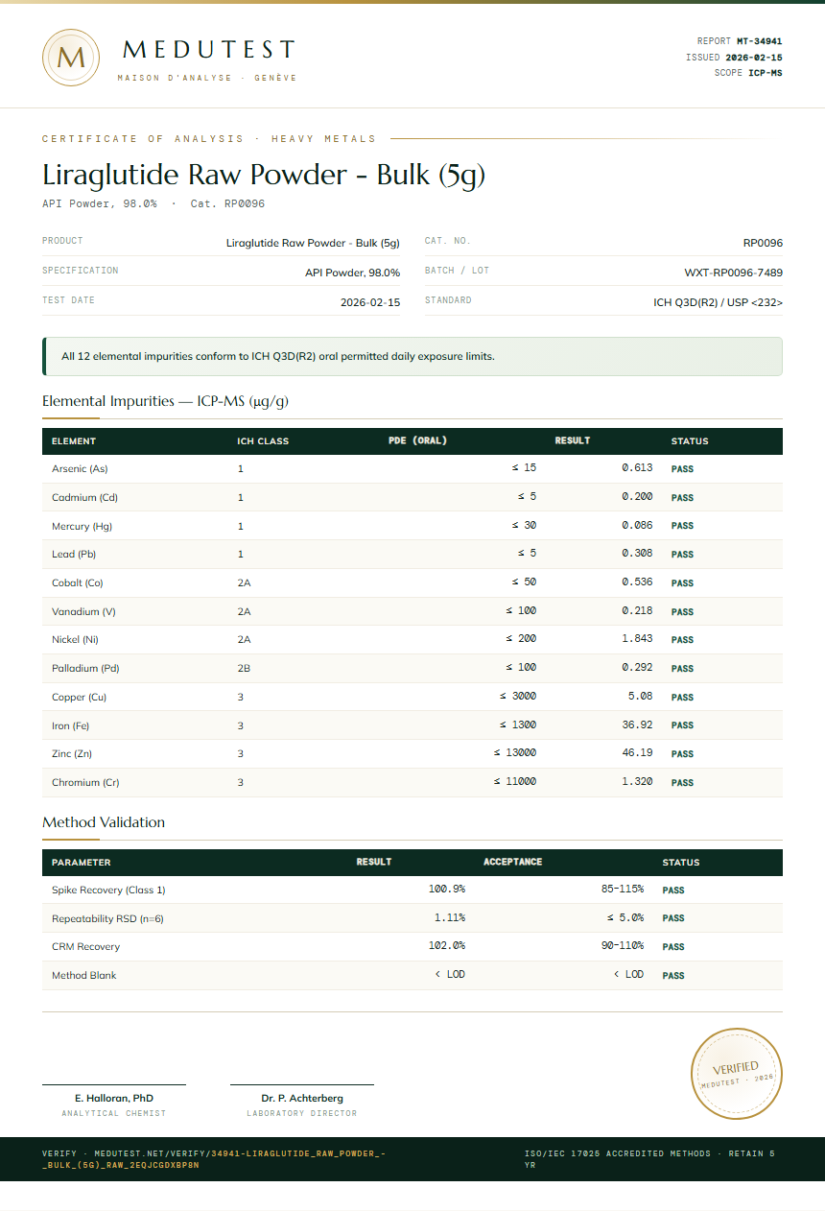
Task: Select the Cadmium result 0.200
Action: click(637, 497)
